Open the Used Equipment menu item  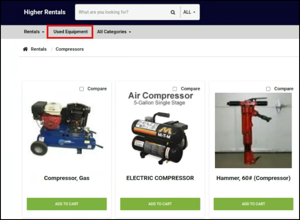click(x=70, y=32)
